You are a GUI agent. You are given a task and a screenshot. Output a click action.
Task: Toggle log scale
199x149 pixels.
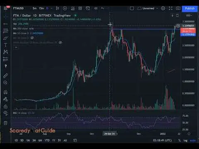pos(185,140)
